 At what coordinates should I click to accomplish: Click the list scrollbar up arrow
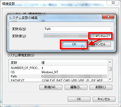[x=110, y=62]
